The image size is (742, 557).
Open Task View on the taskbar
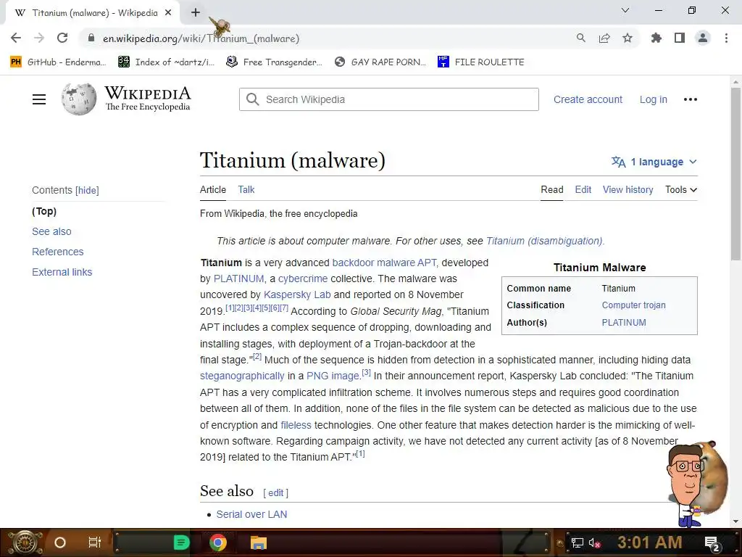(95, 542)
